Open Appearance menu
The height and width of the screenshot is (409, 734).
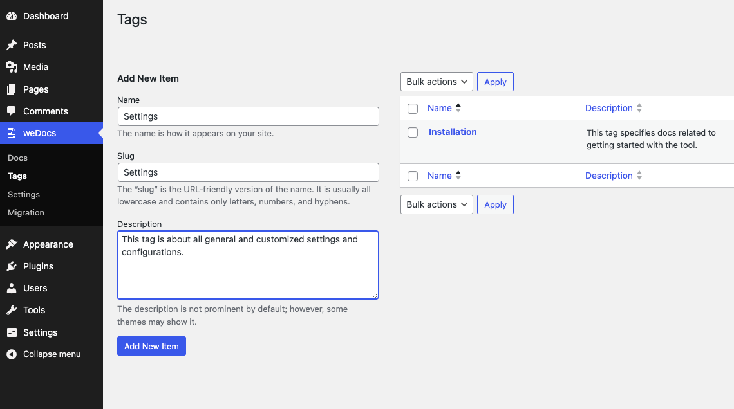tap(48, 244)
